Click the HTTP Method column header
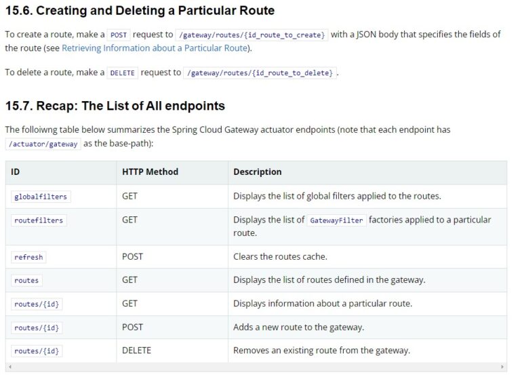This screenshot has height=375, width=522. 150,172
